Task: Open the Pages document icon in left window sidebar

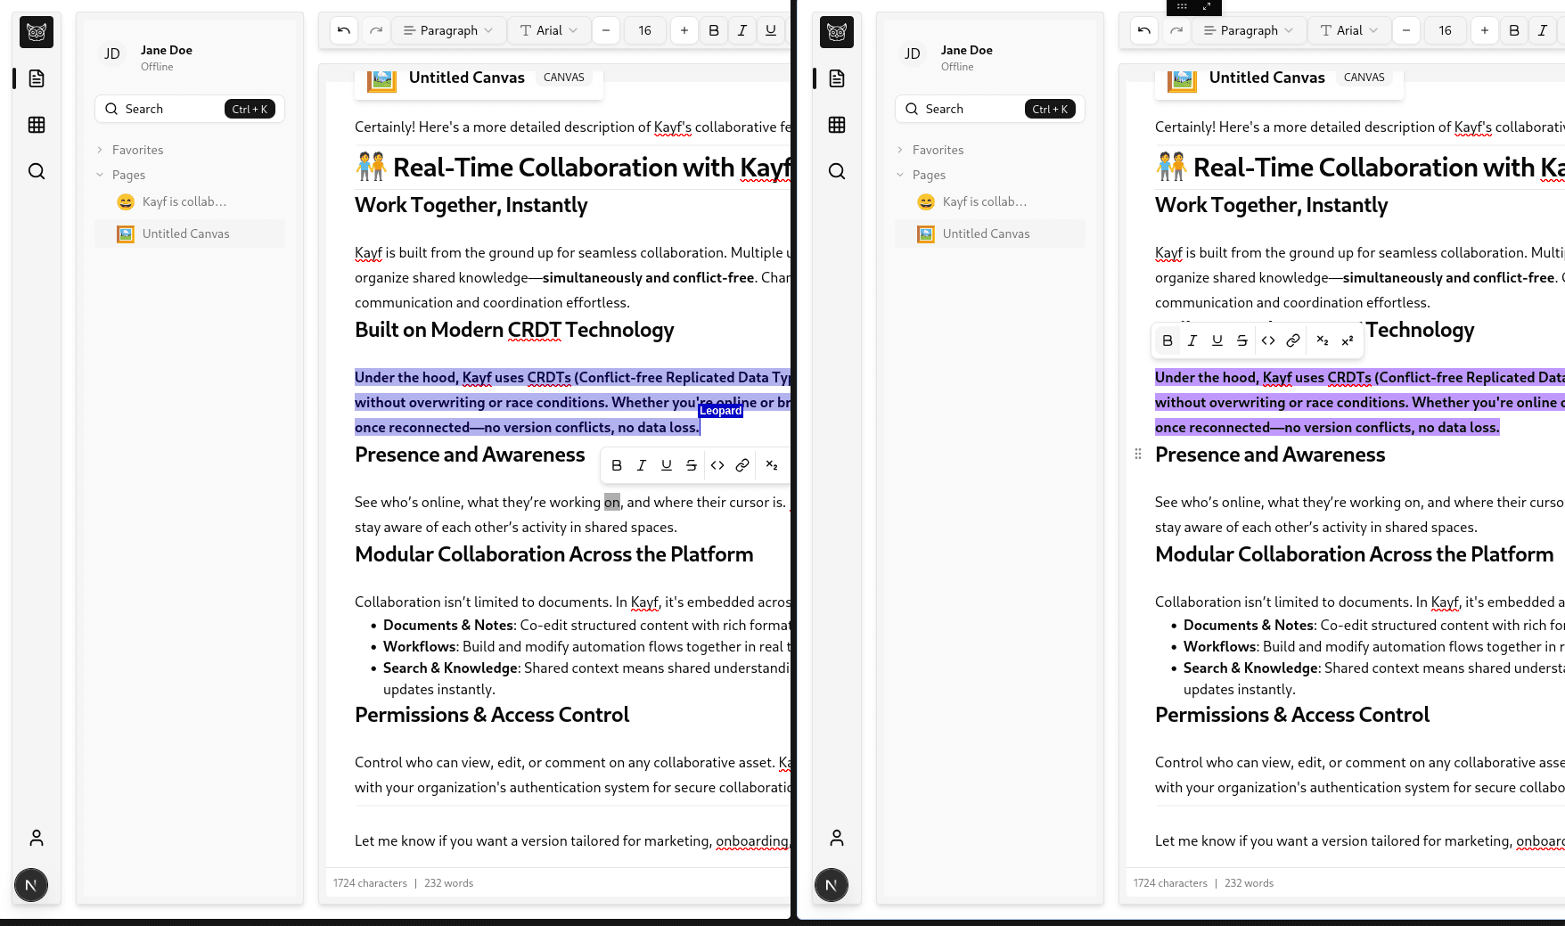Action: coord(37,78)
